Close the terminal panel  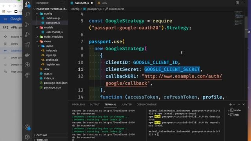244,105
